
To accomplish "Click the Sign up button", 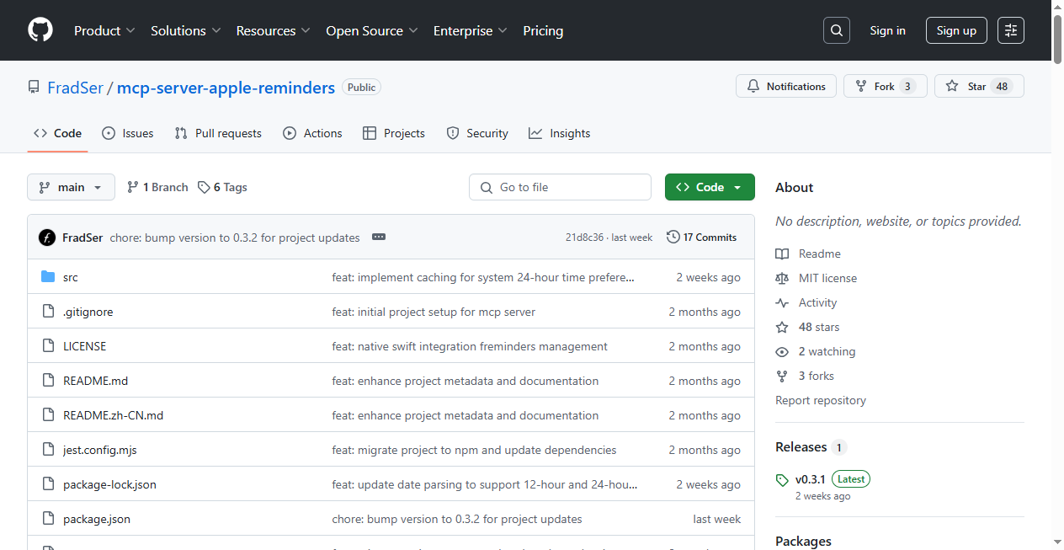I will coord(956,30).
